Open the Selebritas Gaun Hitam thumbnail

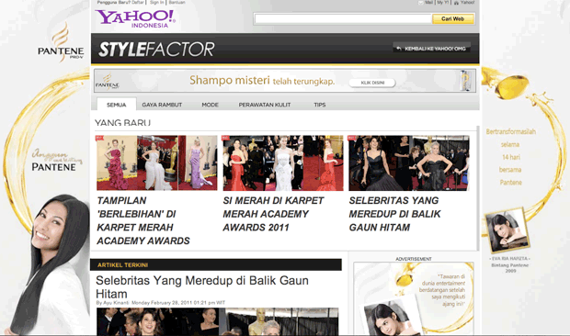tap(409, 162)
